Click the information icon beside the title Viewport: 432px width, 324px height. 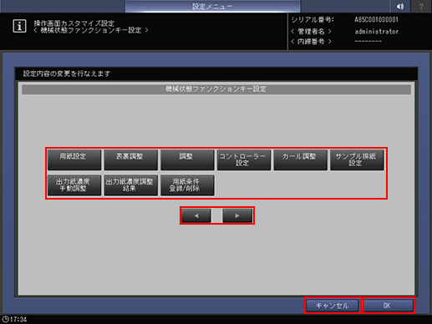pyautogui.click(x=19, y=26)
